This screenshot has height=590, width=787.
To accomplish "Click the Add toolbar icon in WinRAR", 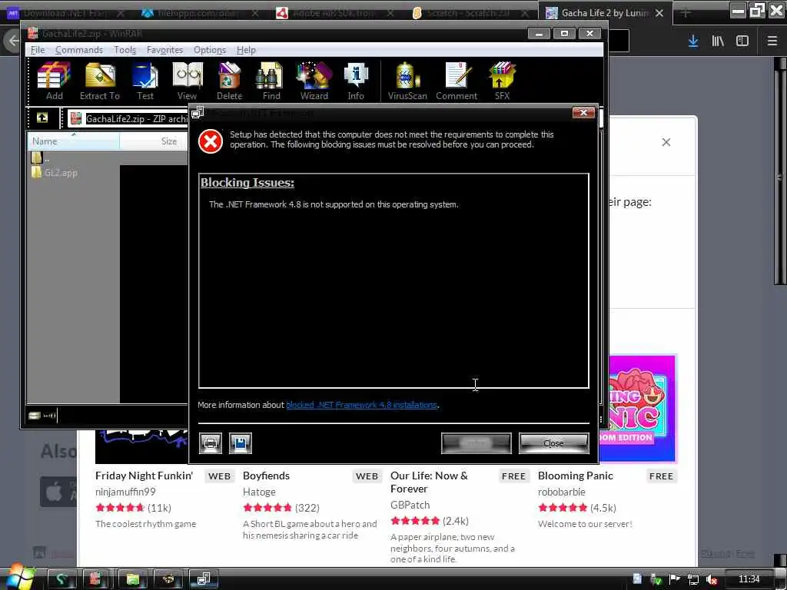I will click(55, 81).
